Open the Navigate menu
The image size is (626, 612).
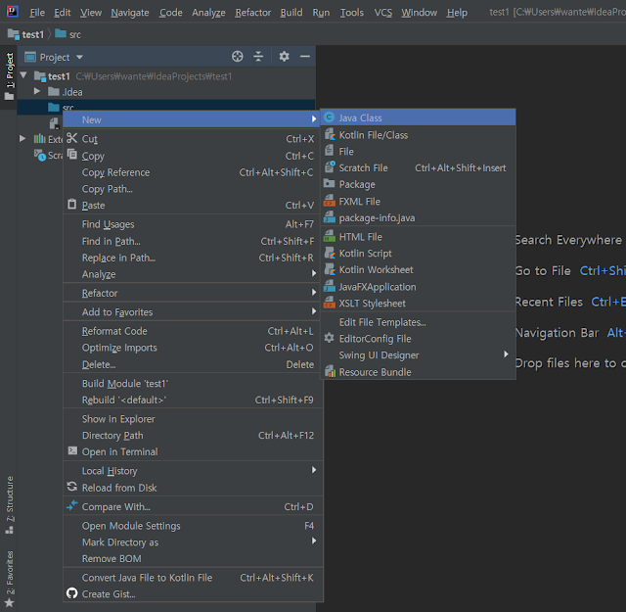[130, 13]
